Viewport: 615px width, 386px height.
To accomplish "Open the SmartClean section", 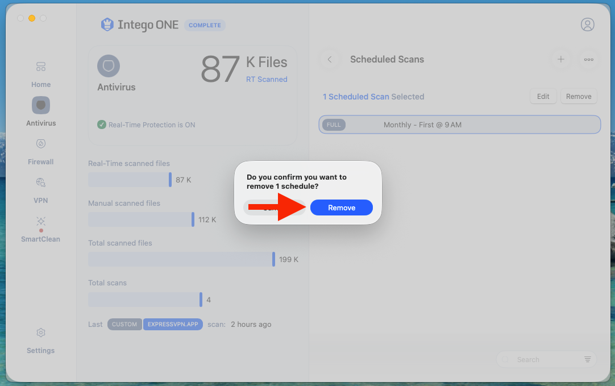I will click(41, 230).
